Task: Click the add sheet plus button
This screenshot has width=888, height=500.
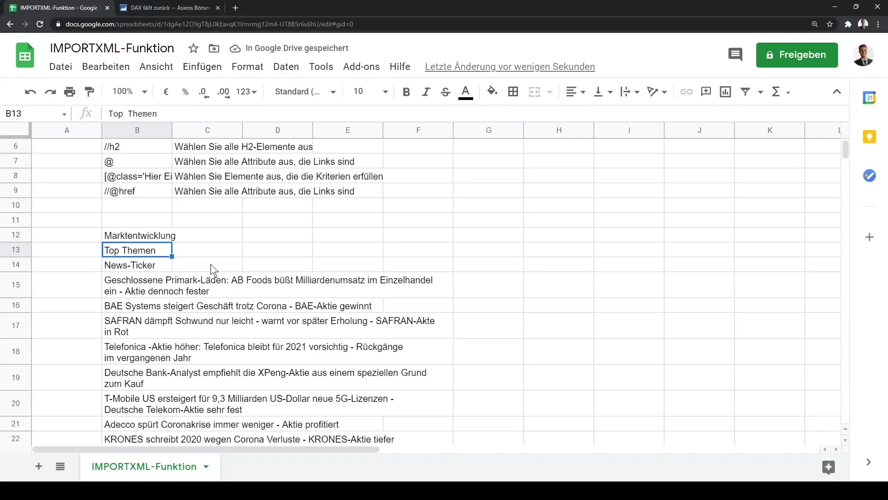Action: point(39,466)
